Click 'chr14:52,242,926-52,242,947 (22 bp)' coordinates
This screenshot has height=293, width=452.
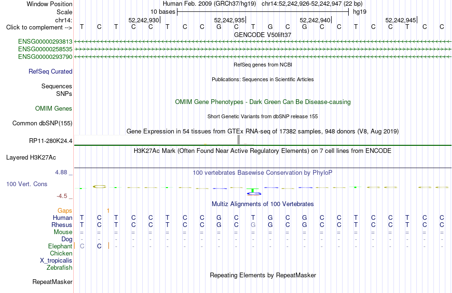312,4
